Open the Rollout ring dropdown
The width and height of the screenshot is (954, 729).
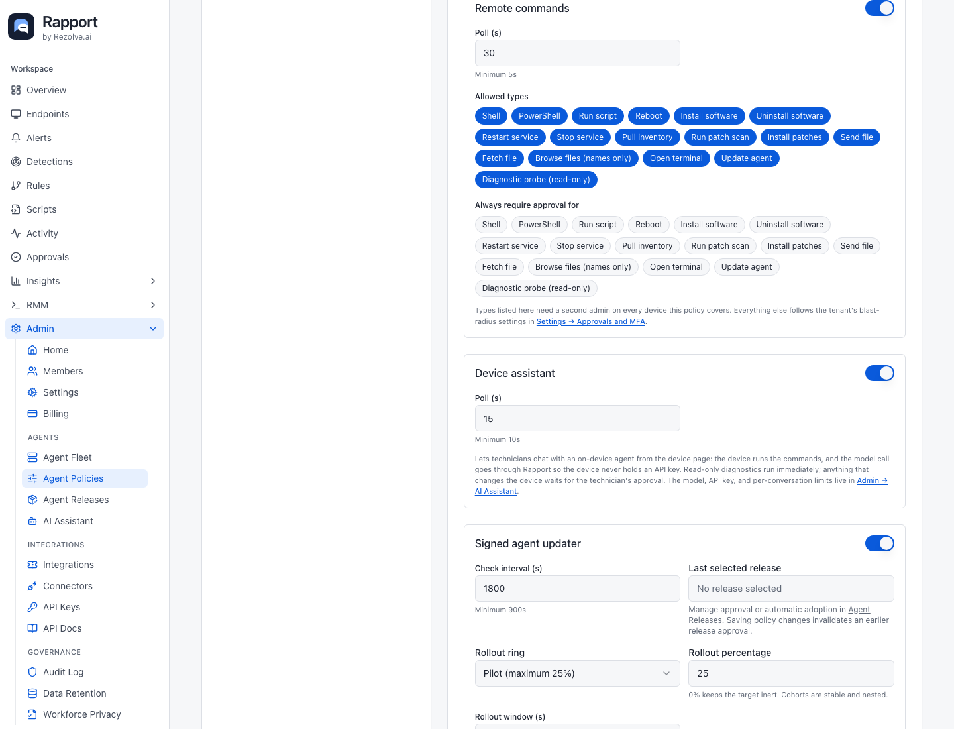[578, 673]
